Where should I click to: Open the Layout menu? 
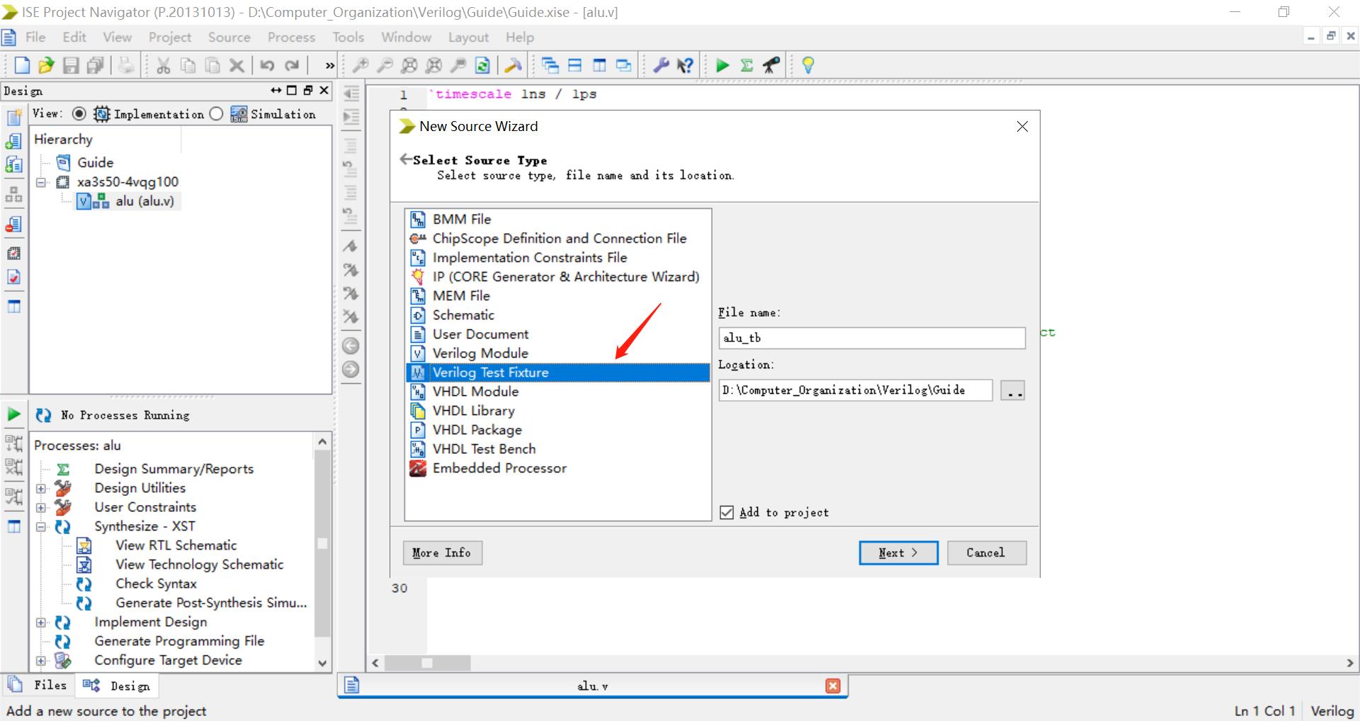click(468, 37)
